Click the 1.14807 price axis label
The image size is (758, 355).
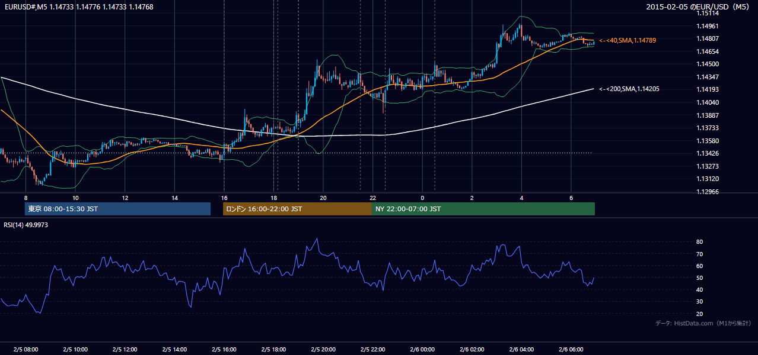(707, 39)
